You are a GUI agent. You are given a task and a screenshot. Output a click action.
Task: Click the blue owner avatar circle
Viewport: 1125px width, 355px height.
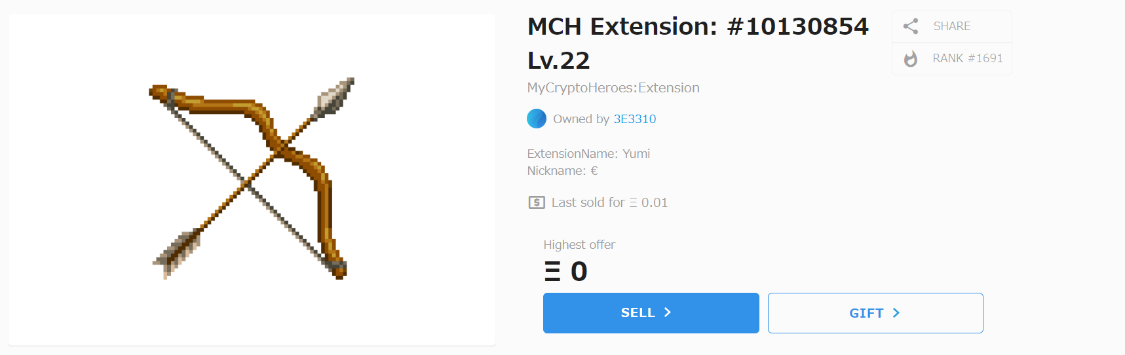pyautogui.click(x=537, y=119)
